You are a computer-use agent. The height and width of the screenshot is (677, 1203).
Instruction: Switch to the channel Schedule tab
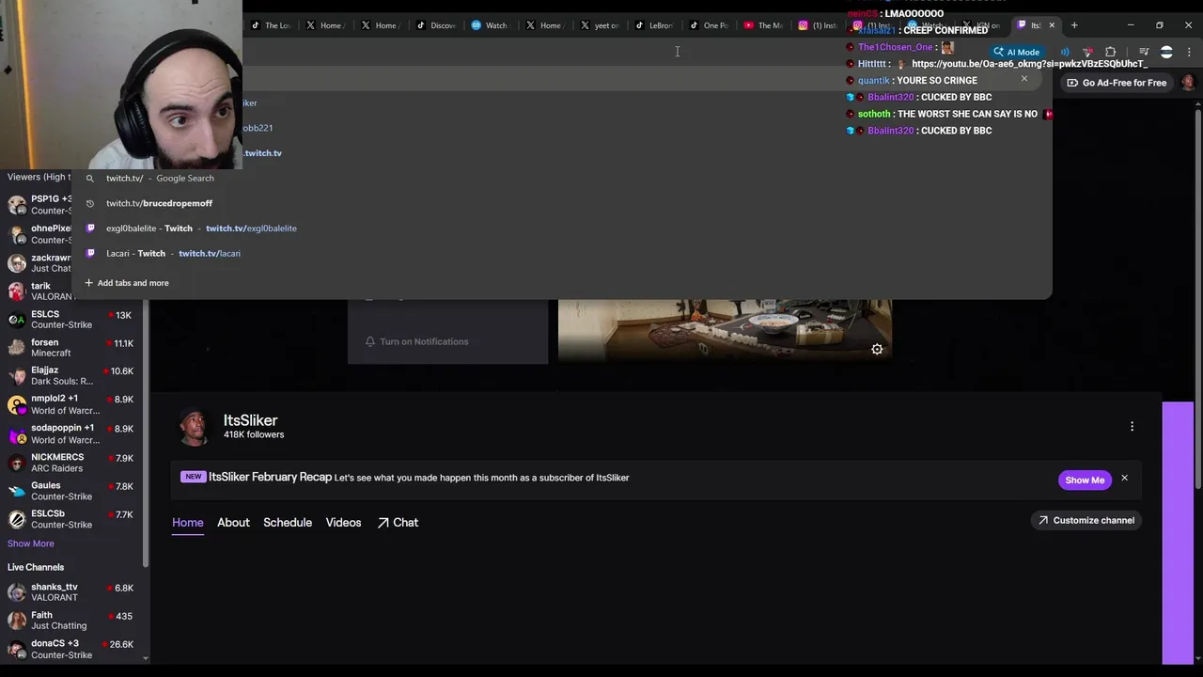tap(288, 523)
